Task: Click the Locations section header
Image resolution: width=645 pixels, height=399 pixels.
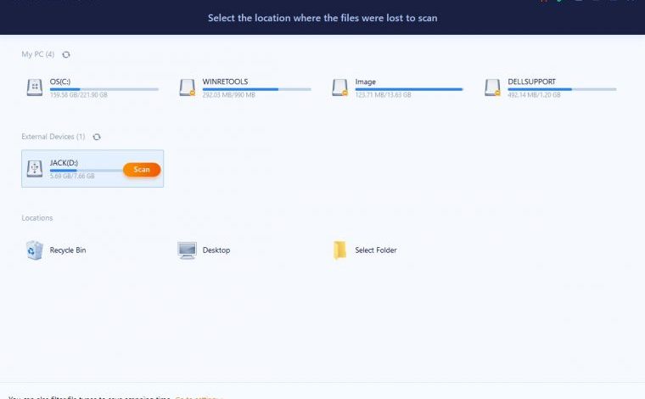Action: 37,218
